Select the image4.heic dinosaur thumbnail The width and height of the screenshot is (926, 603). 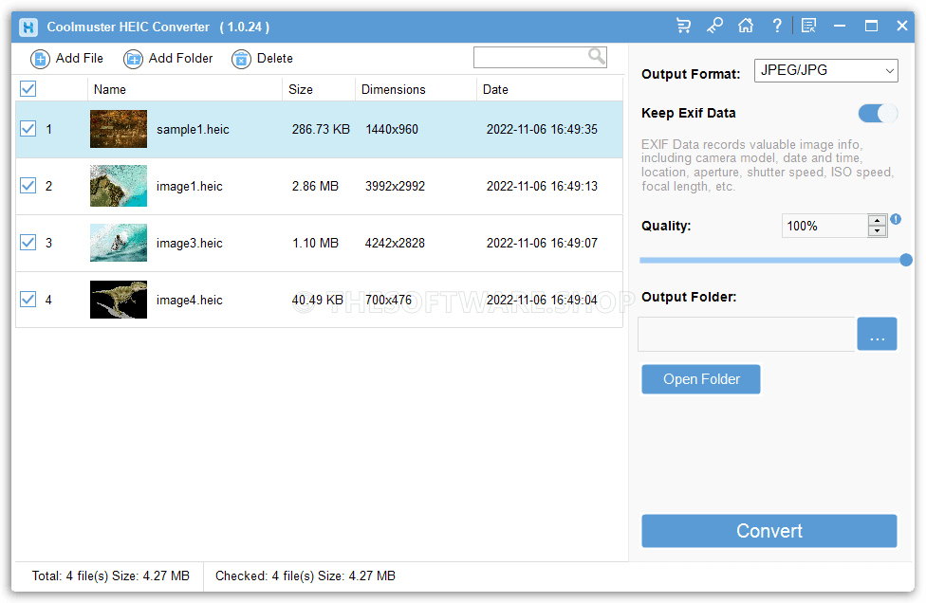(119, 300)
